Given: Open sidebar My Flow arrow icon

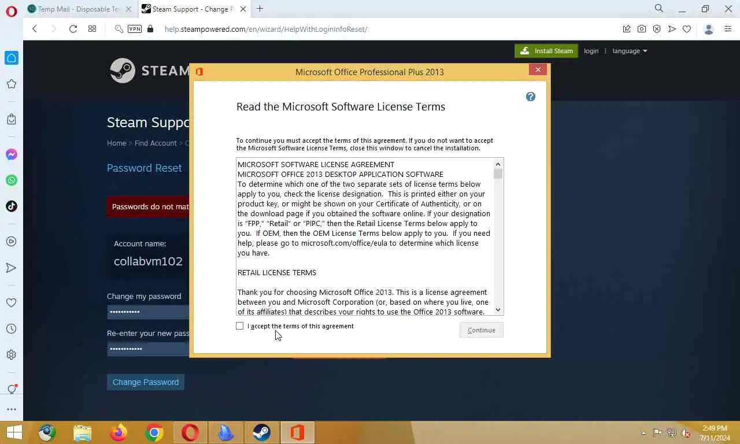Looking at the screenshot, I should [12, 268].
